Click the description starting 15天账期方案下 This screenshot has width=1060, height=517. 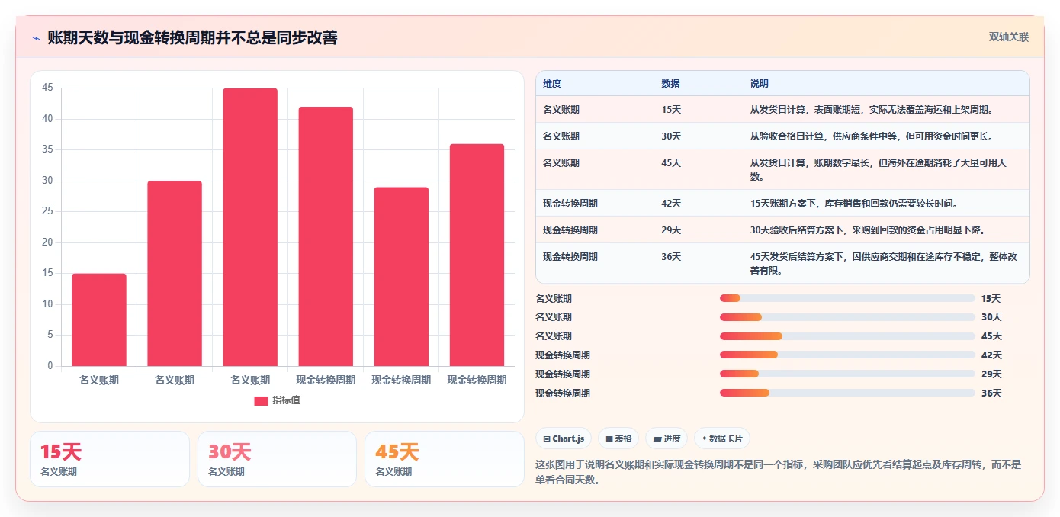tap(854, 204)
